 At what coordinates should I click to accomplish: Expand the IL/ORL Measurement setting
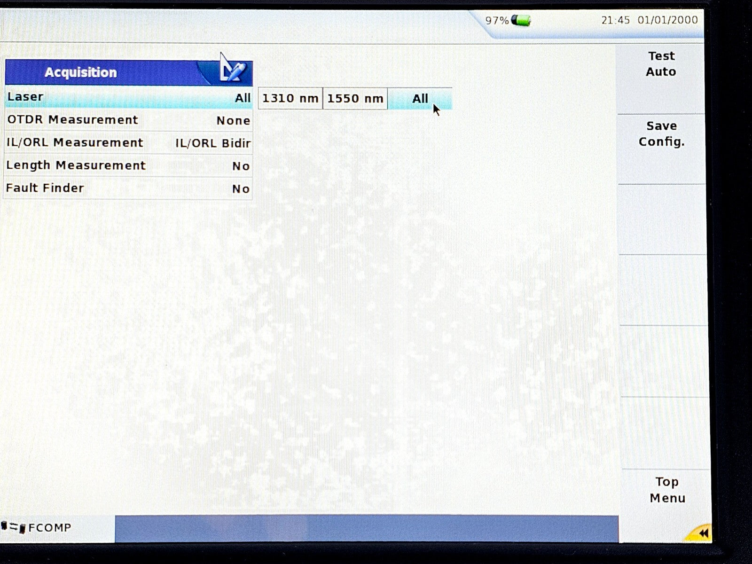(x=128, y=143)
